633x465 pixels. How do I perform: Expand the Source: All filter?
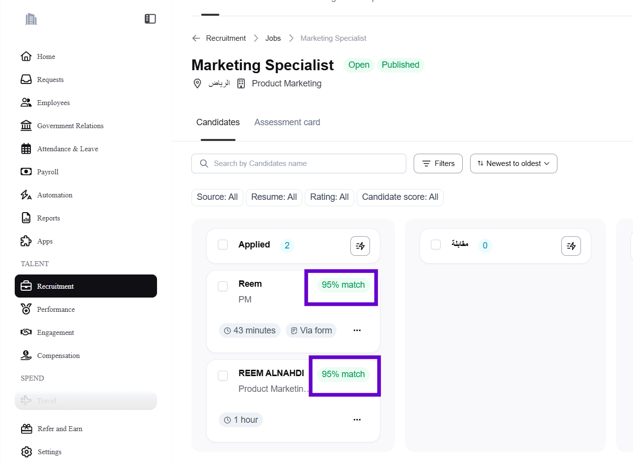click(x=217, y=197)
